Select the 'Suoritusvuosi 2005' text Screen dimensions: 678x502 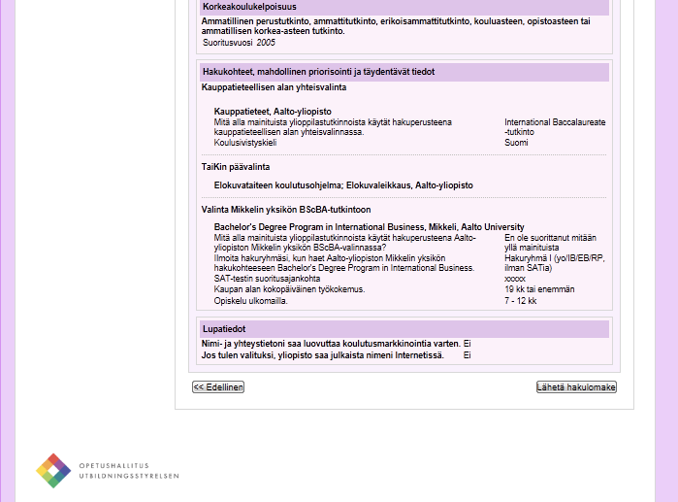(x=239, y=43)
